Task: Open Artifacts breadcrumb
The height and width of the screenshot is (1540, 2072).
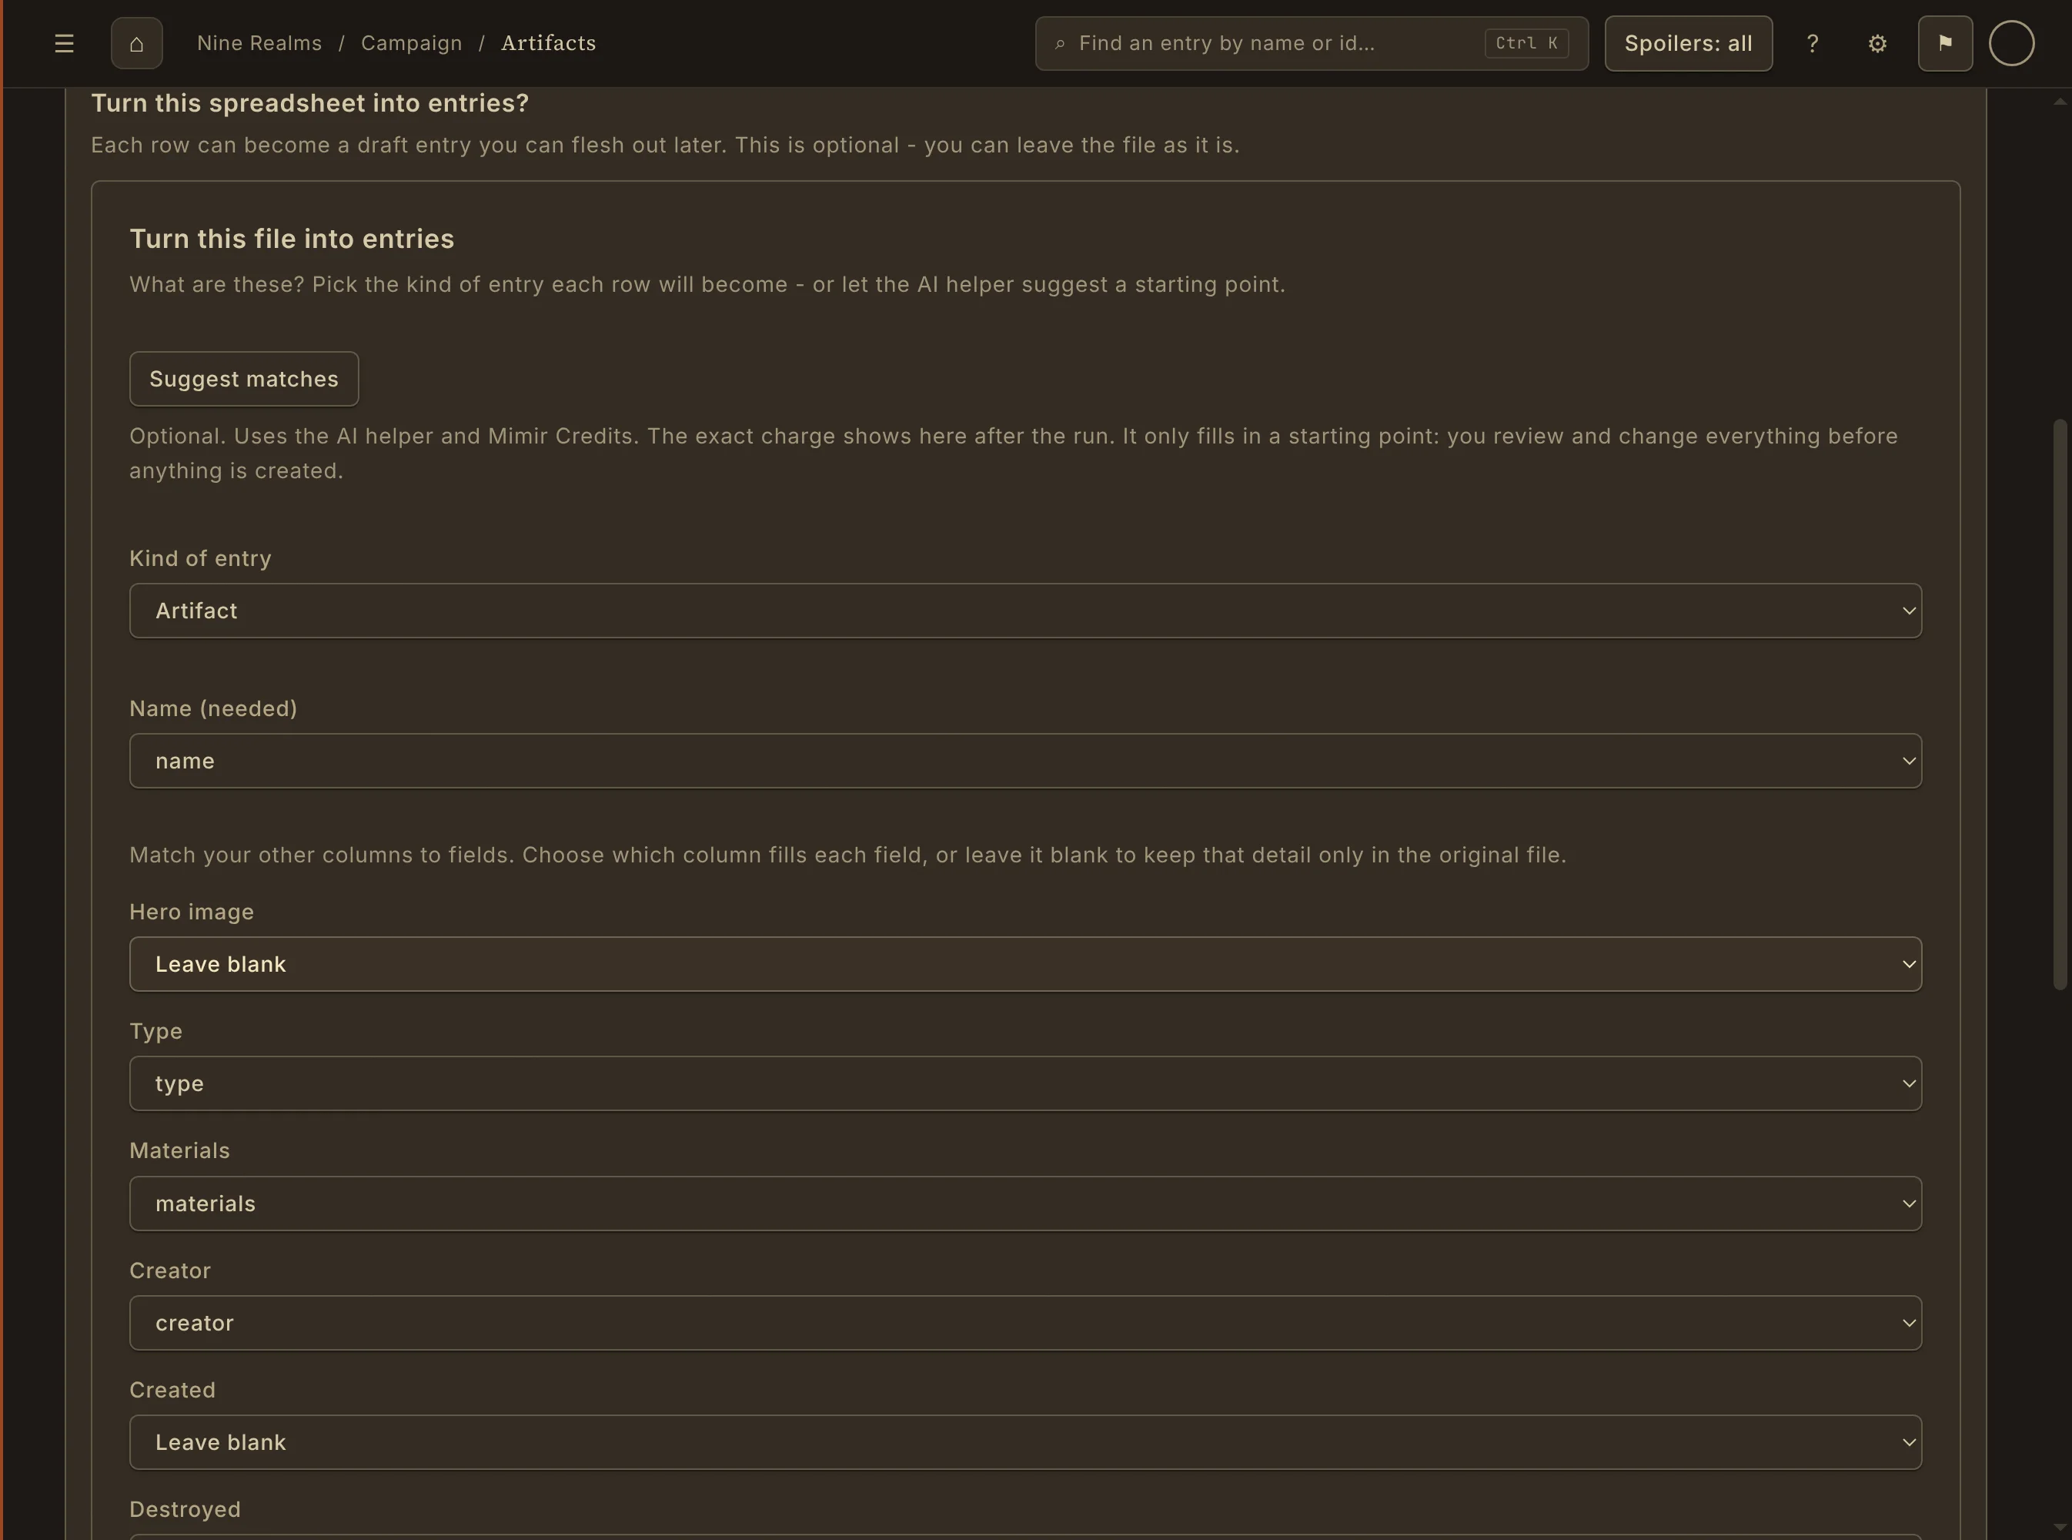Action: click(549, 43)
